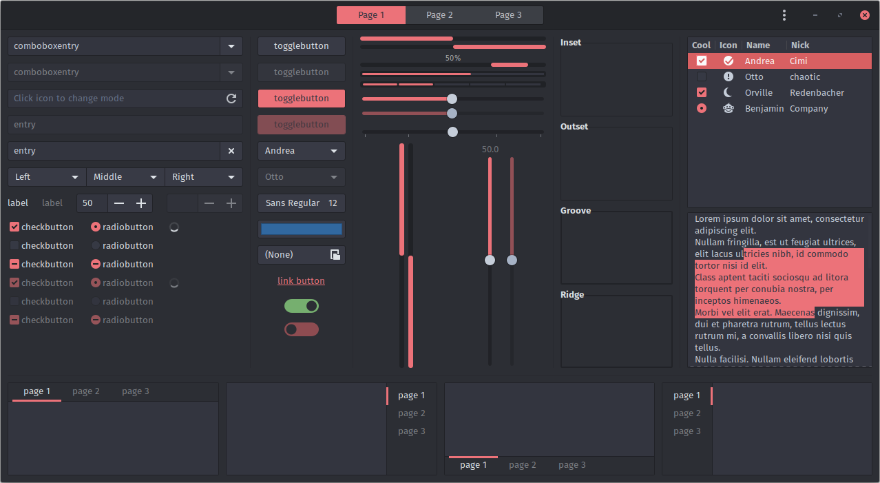The height and width of the screenshot is (483, 880).
Task: Click the refresh icon in mode entry
Action: pos(231,99)
